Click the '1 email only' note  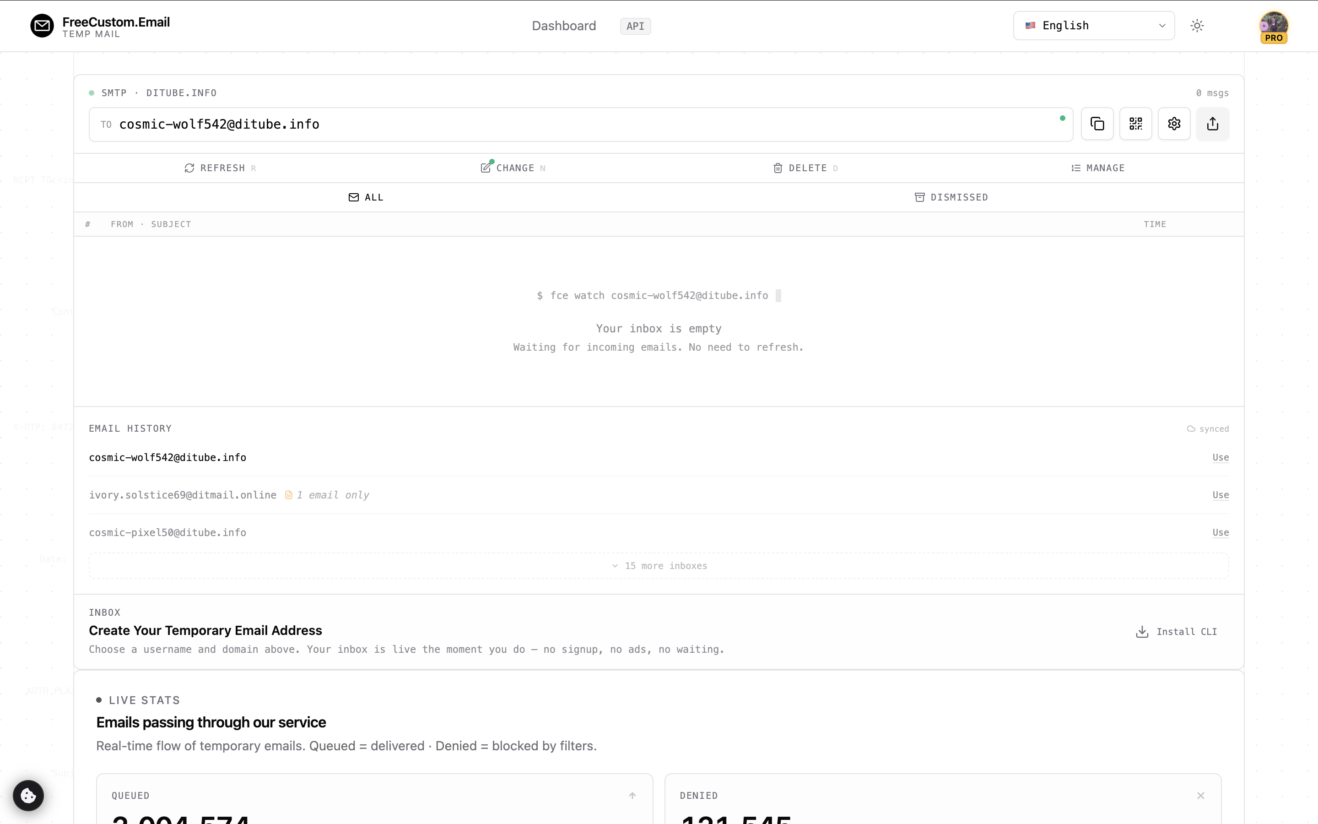point(333,495)
